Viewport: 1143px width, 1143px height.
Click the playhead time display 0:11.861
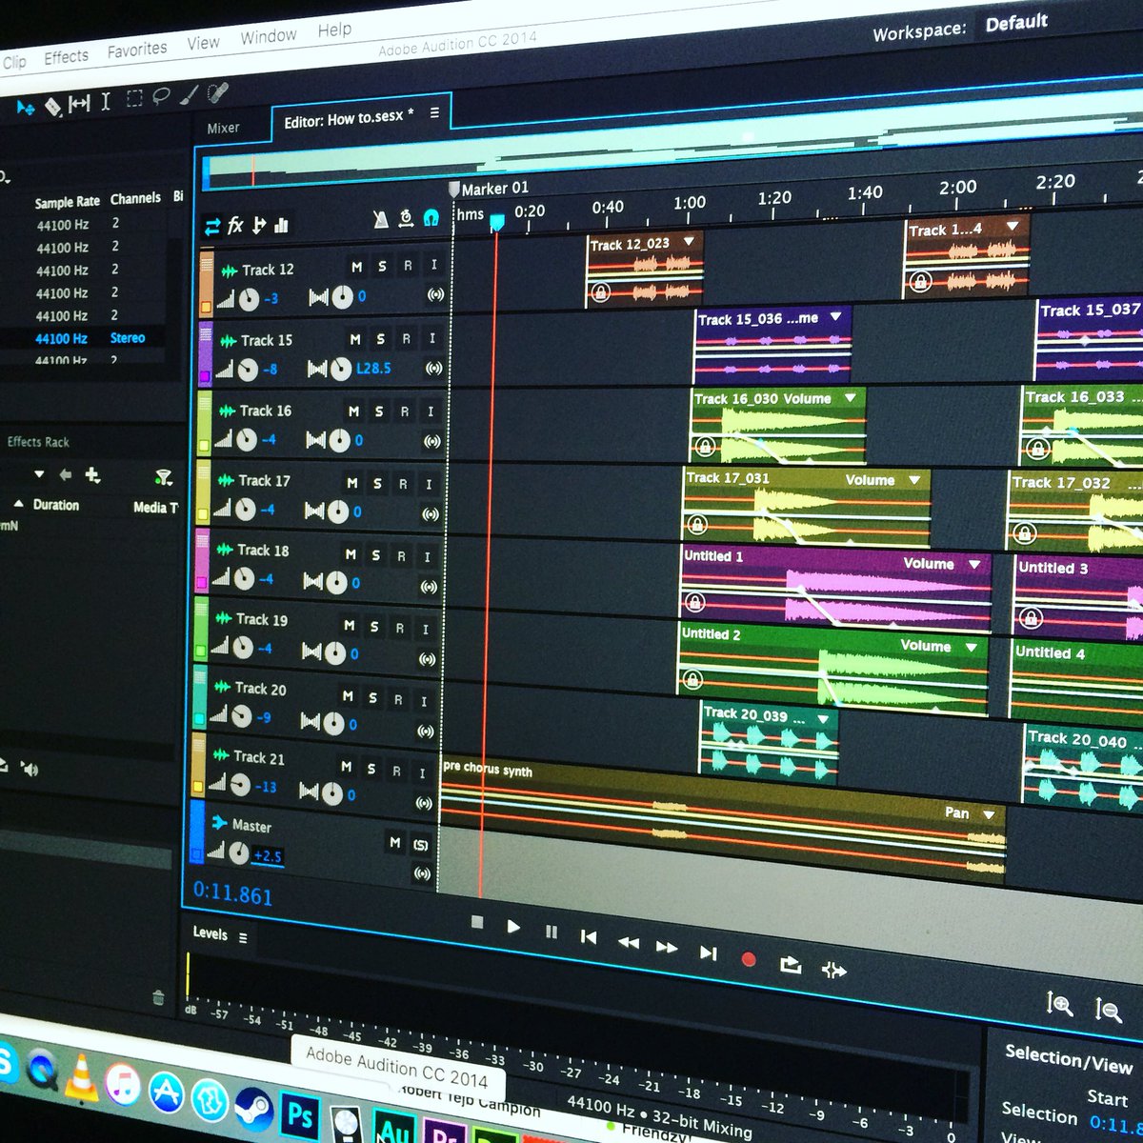(232, 893)
